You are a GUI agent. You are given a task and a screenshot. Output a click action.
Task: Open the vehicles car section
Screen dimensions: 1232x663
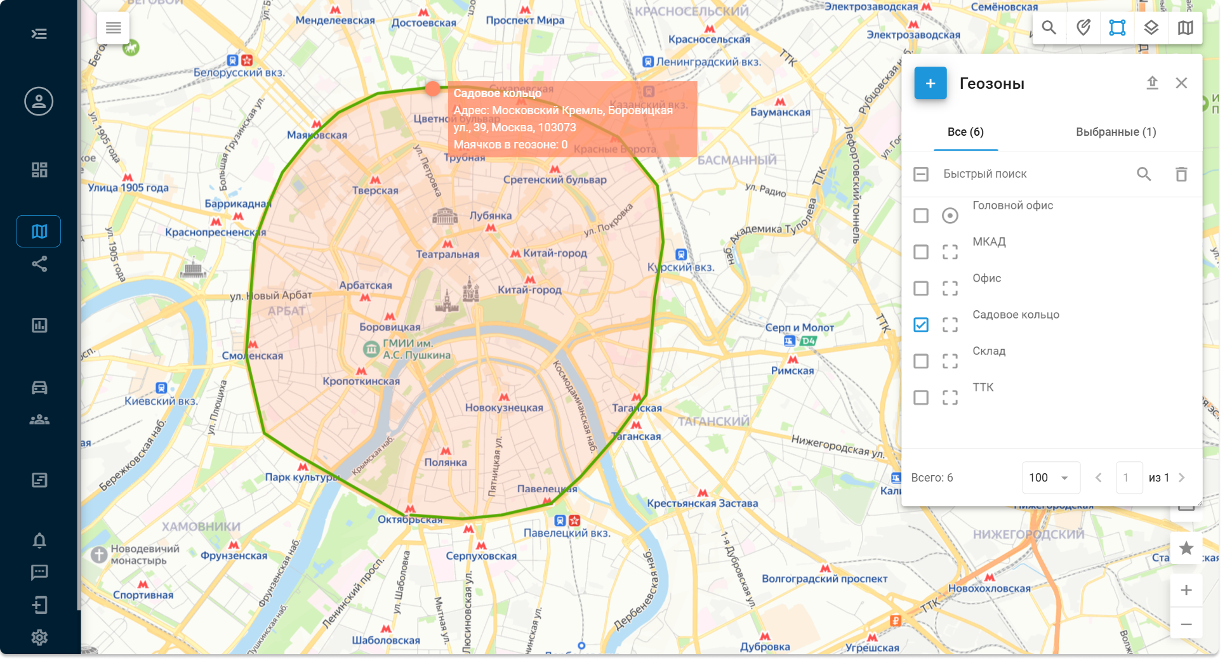coord(39,388)
